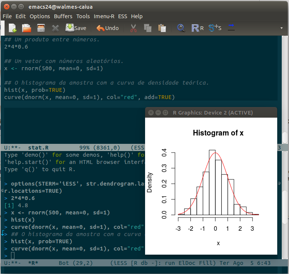Open the ESS menu
Viewport: 289px width, 274px height.
click(123, 16)
